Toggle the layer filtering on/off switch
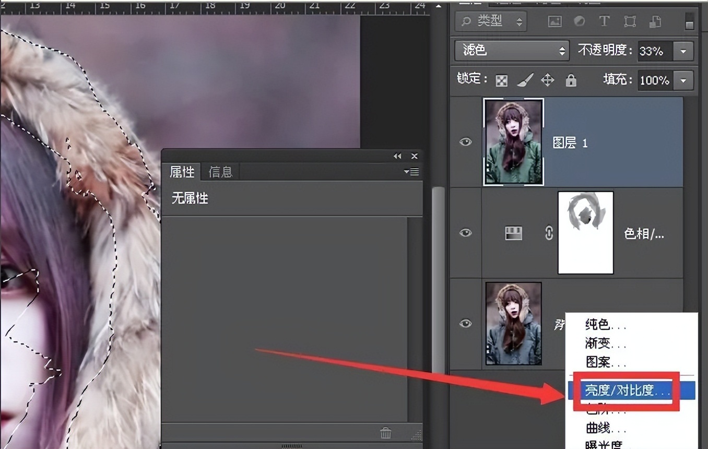The height and width of the screenshot is (449, 708). [x=689, y=21]
